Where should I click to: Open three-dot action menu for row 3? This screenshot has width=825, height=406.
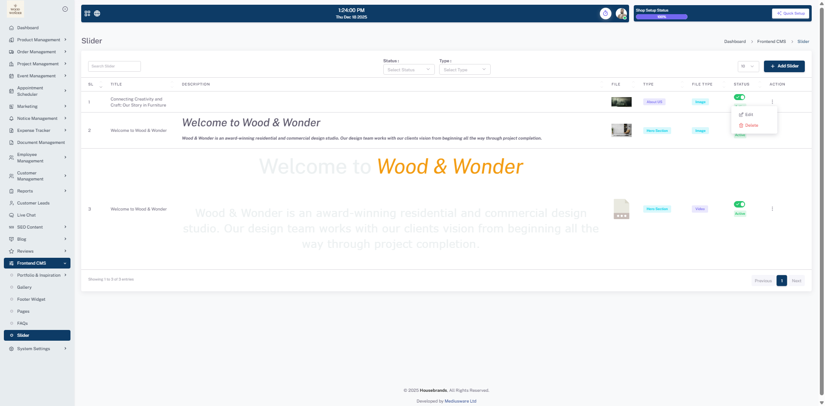772,209
